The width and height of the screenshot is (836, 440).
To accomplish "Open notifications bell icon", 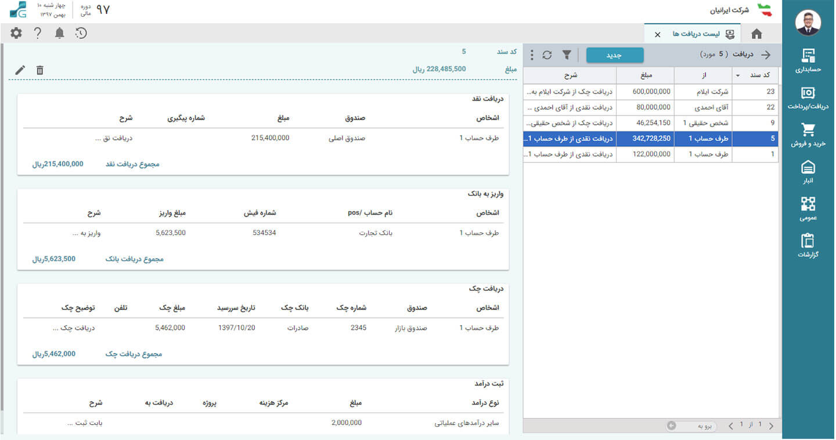I will [x=59, y=33].
